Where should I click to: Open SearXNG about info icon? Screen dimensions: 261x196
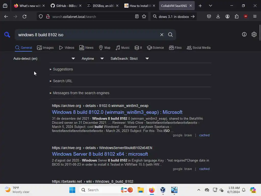244,34
